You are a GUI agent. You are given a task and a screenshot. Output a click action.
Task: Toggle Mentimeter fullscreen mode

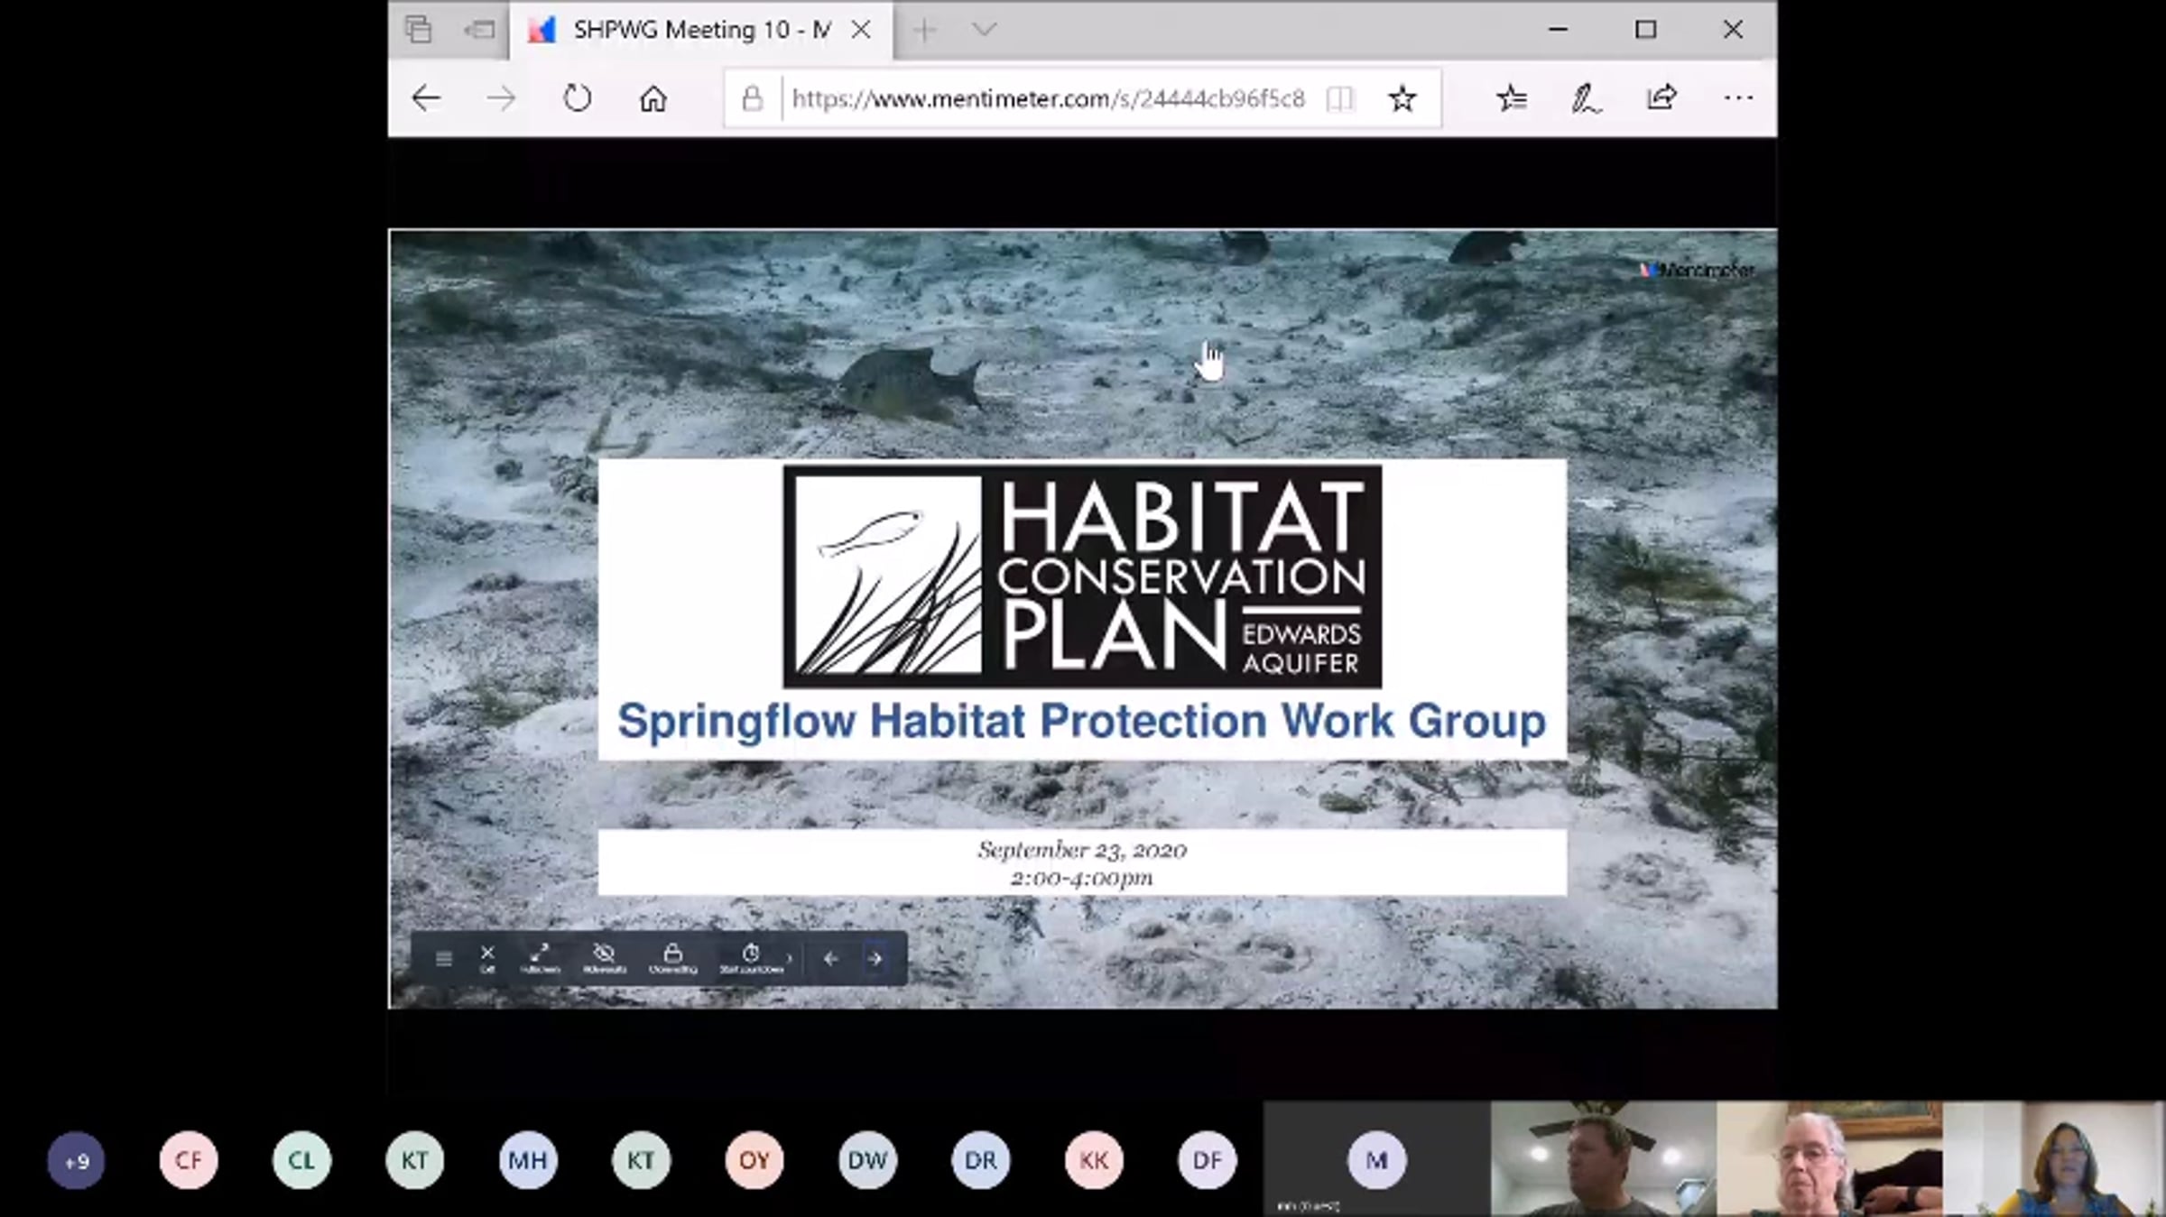(x=540, y=957)
